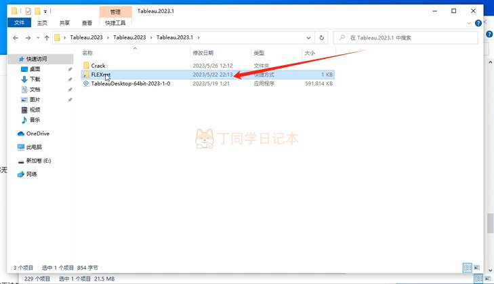This screenshot has height=284, width=494.
Task: Open Explorer help question mark icon
Action: point(478,23)
